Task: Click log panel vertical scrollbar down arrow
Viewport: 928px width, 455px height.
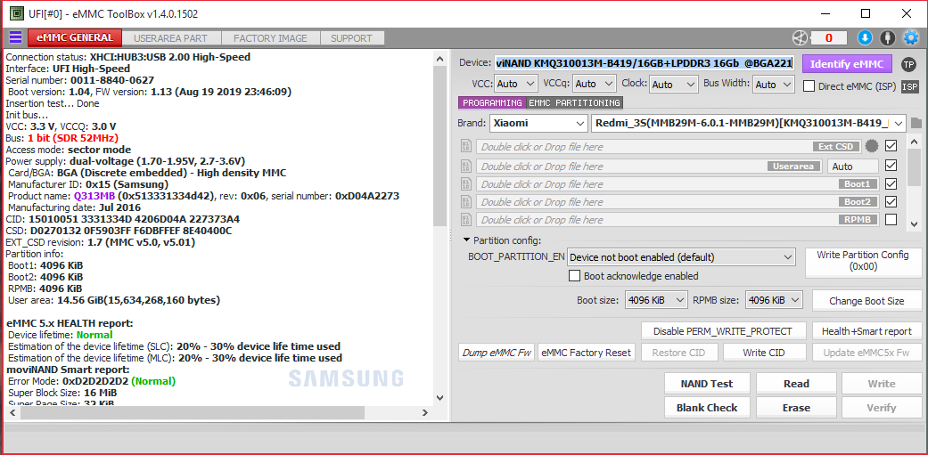Action: tap(439, 398)
